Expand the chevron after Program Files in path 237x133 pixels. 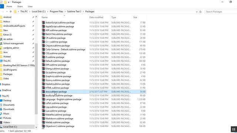tap(65, 11)
